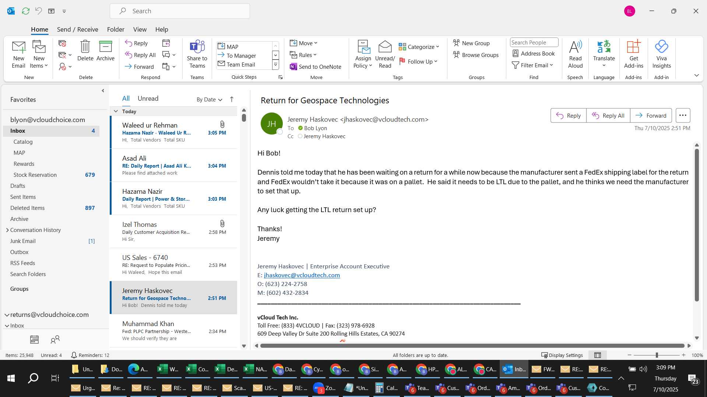Screen dimensions: 707x397
Task: Collapse the Today message group
Action: tap(116, 111)
